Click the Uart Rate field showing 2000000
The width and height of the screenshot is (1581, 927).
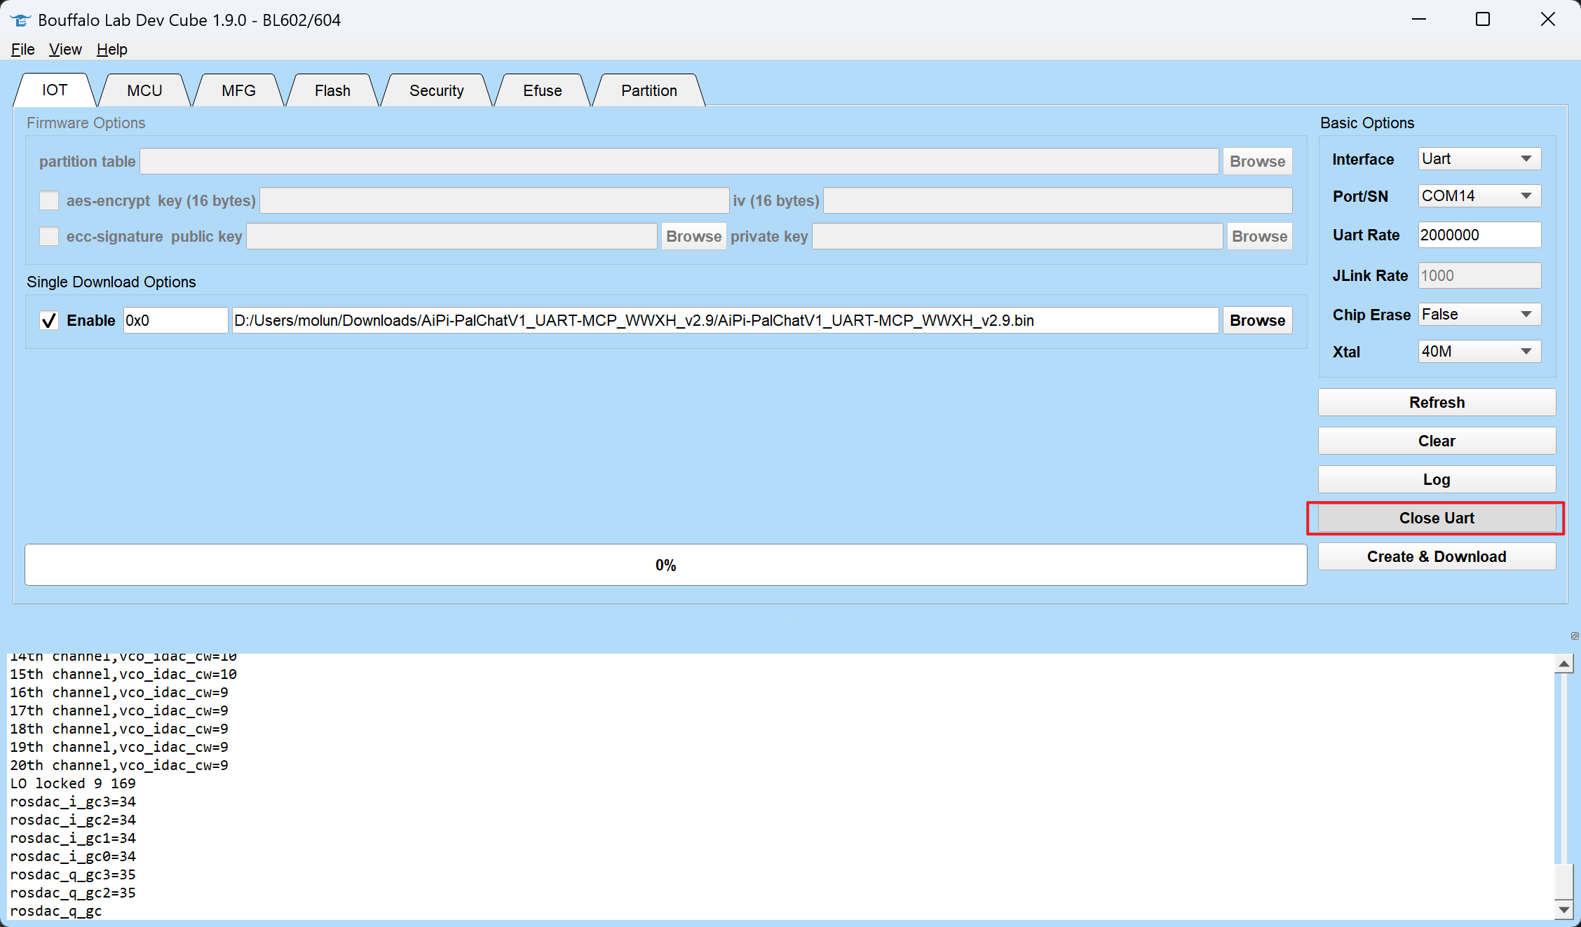tap(1479, 235)
